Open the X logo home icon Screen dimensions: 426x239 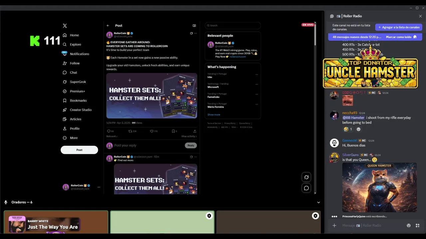[65, 26]
